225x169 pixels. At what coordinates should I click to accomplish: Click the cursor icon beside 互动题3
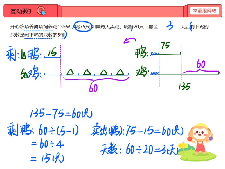(41, 11)
